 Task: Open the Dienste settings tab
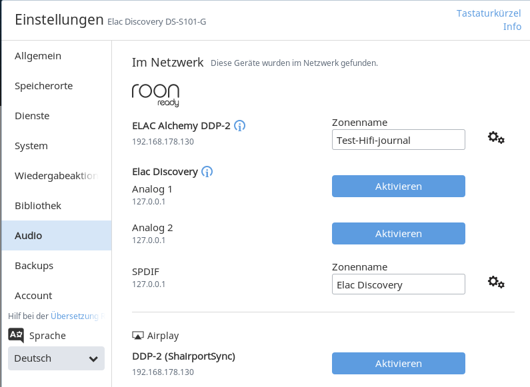point(57,116)
